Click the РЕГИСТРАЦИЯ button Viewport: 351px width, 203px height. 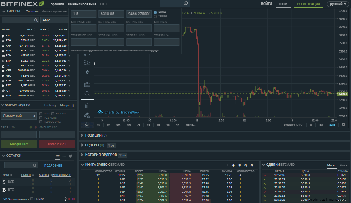coord(309,4)
